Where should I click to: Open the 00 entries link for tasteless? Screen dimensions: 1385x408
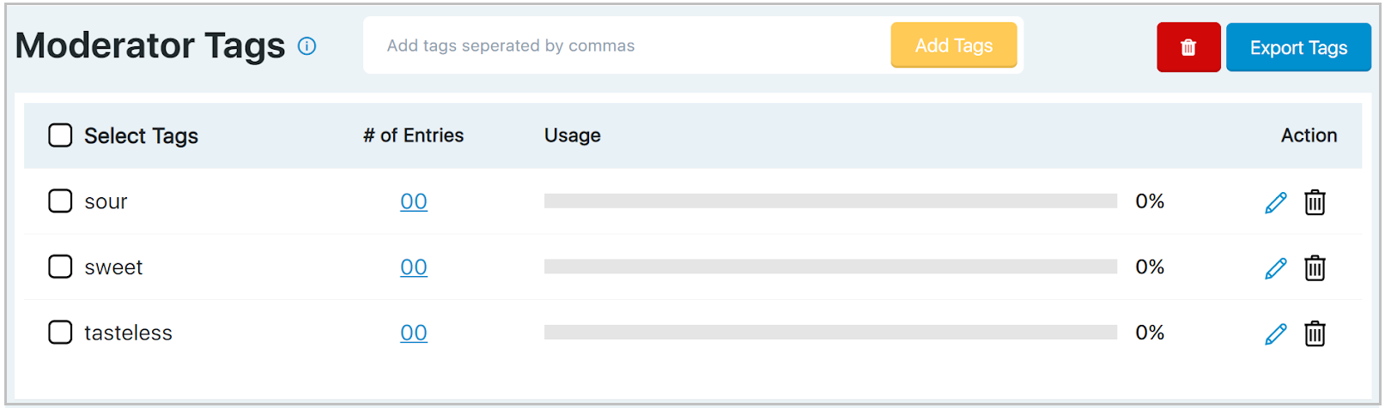(x=414, y=333)
